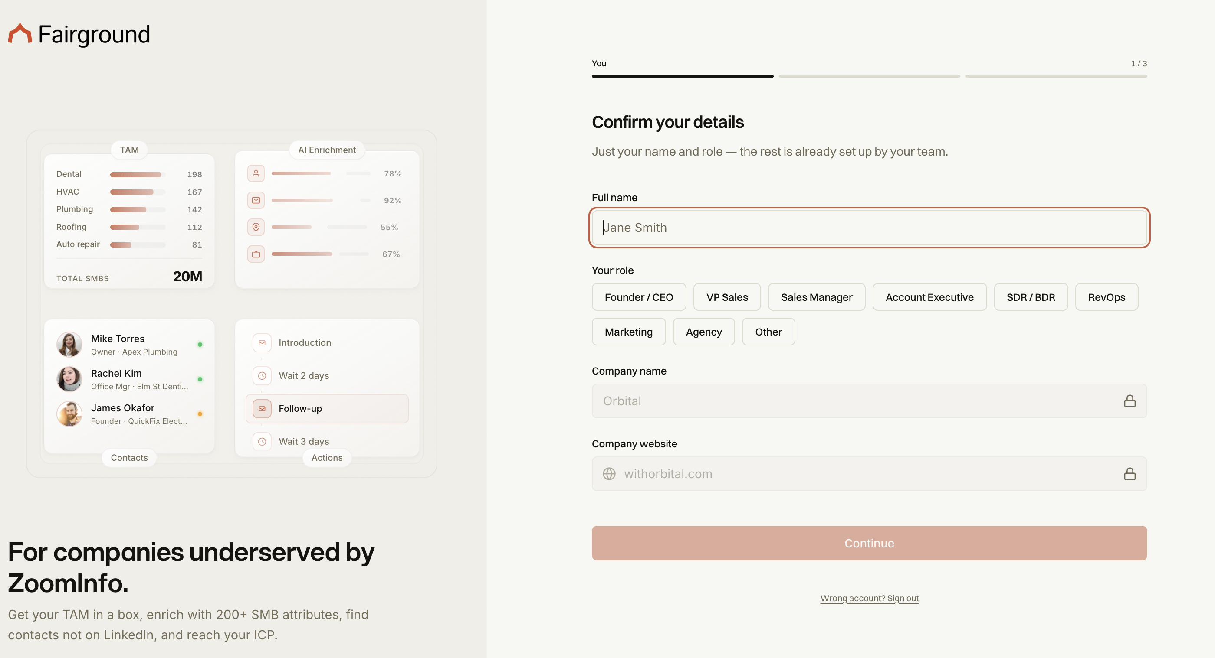The width and height of the screenshot is (1215, 658).
Task: Click the Introduction action row text
Action: pyautogui.click(x=305, y=343)
